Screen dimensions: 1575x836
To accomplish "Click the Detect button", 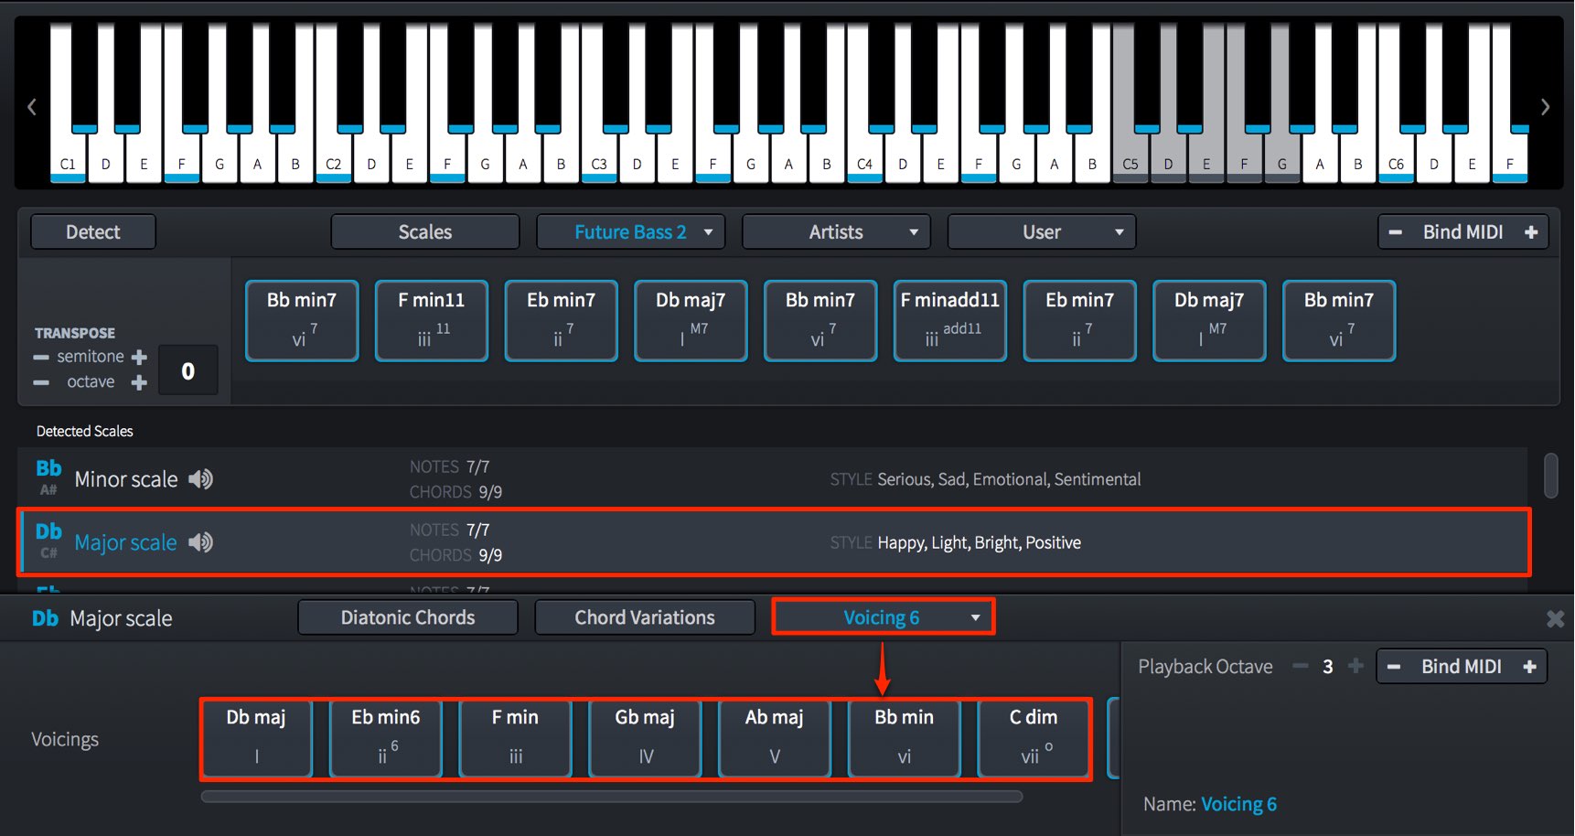I will pyautogui.click(x=93, y=232).
